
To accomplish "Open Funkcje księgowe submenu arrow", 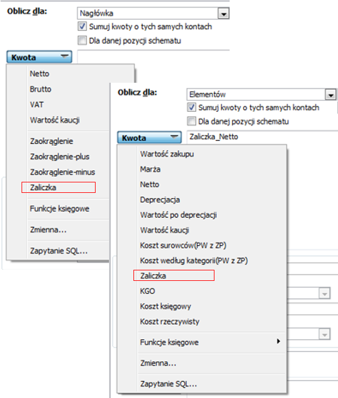I will point(279,341).
